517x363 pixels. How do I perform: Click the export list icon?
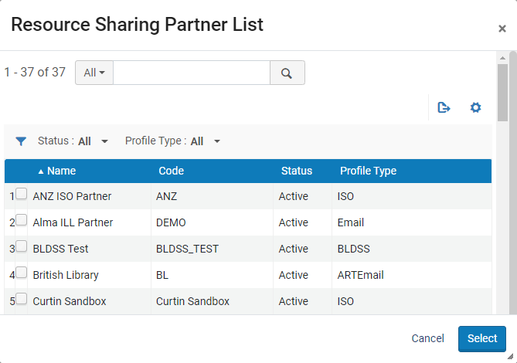[444, 107]
